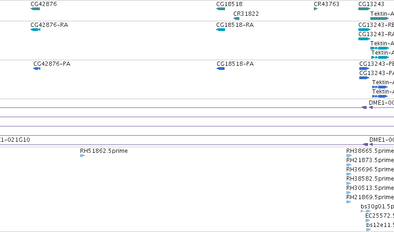Select the CG13243-RA transcript label

[x=376, y=34]
